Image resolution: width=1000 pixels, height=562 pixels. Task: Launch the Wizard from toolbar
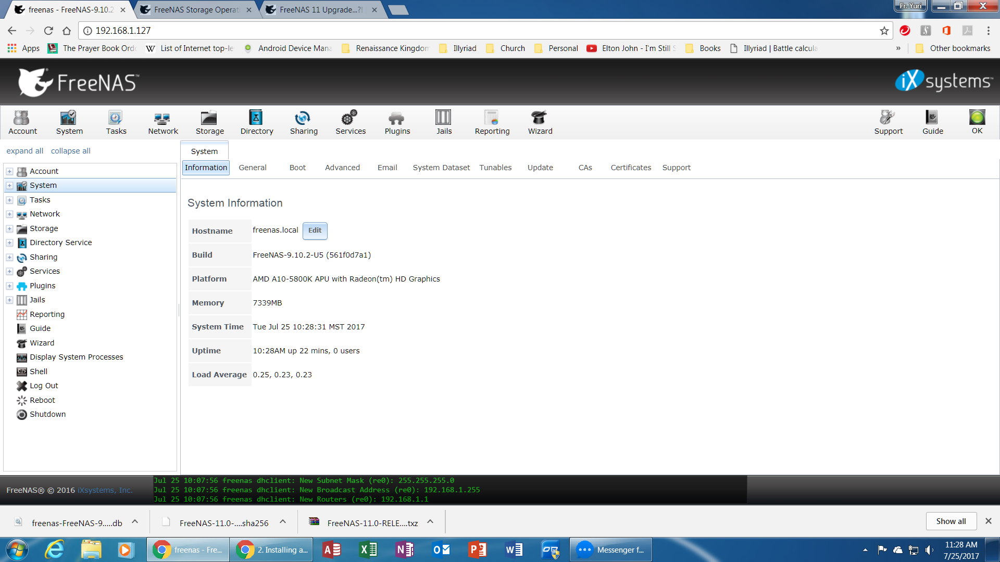tap(540, 123)
